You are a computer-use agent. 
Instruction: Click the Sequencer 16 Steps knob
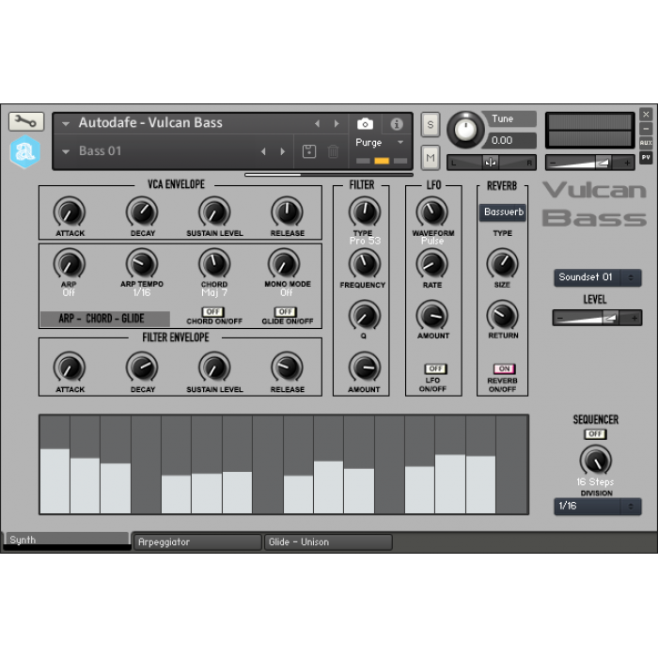[595, 461]
